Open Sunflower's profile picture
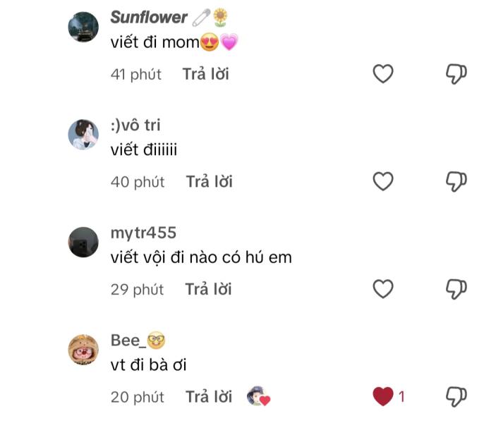This screenshot has height=423, width=484. [83, 27]
